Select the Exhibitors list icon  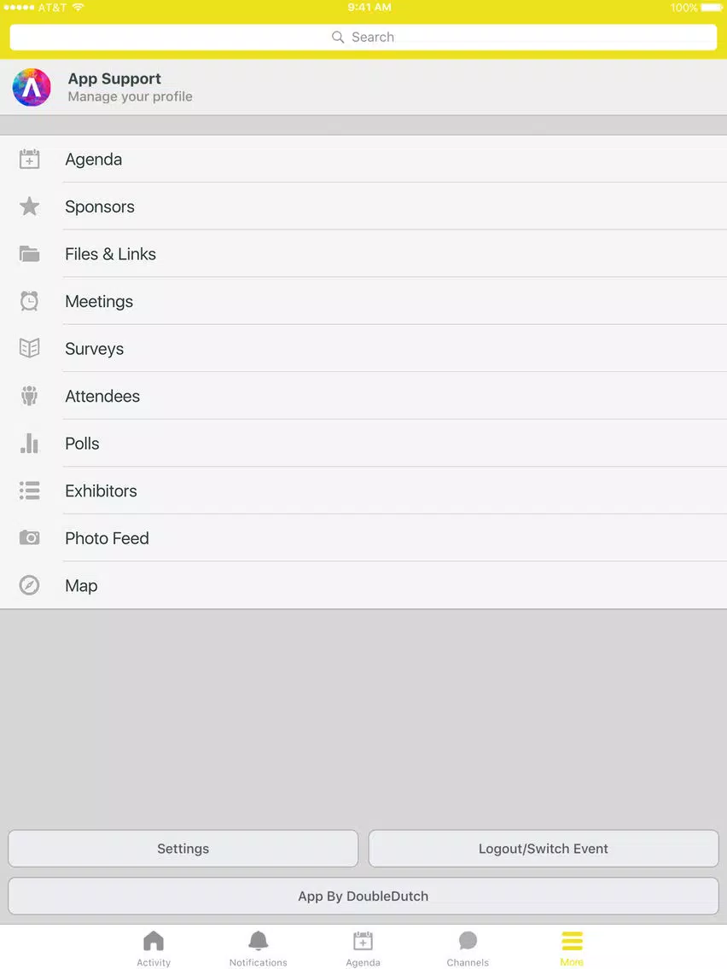tap(29, 490)
